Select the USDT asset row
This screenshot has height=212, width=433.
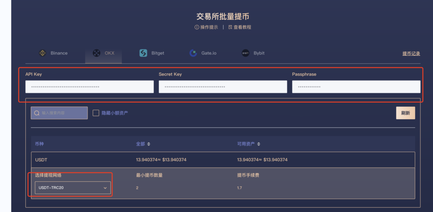[223, 160]
